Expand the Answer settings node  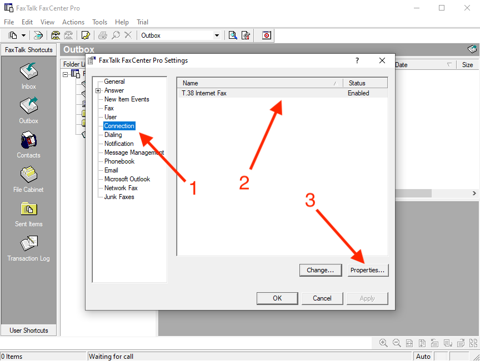pos(98,90)
